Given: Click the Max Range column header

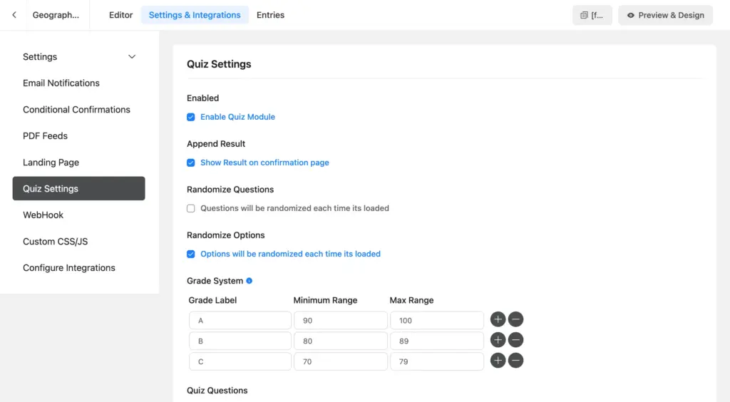Looking at the screenshot, I should [411, 300].
